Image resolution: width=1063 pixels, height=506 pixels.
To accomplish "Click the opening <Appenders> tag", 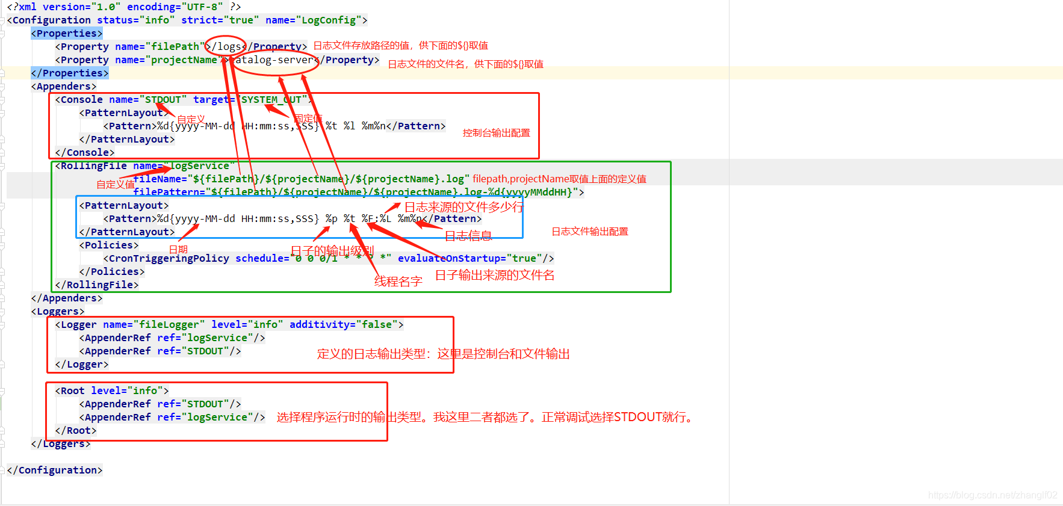I will [64, 86].
